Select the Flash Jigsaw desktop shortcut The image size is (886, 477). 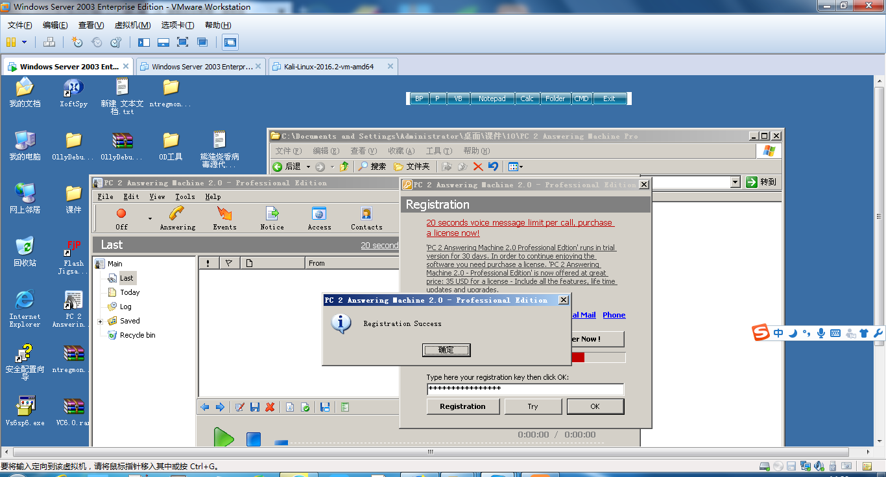[73, 257]
